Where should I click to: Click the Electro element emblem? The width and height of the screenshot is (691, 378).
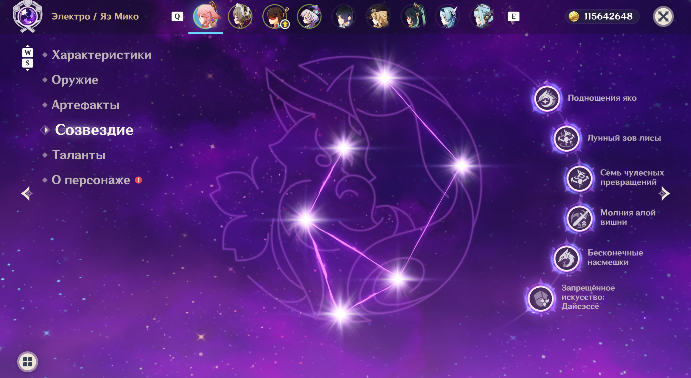[27, 16]
